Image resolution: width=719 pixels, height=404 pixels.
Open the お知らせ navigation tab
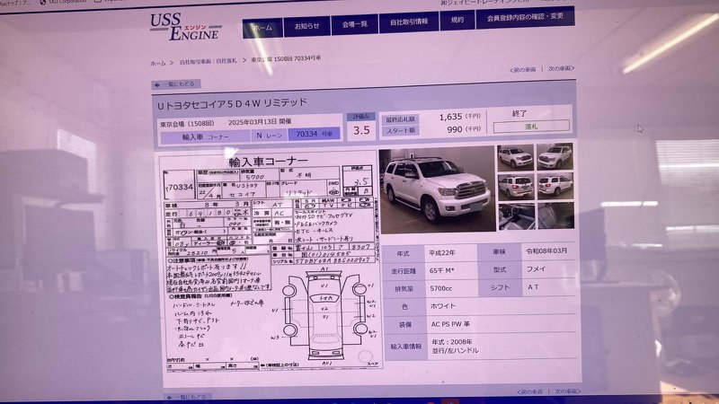click(x=306, y=27)
